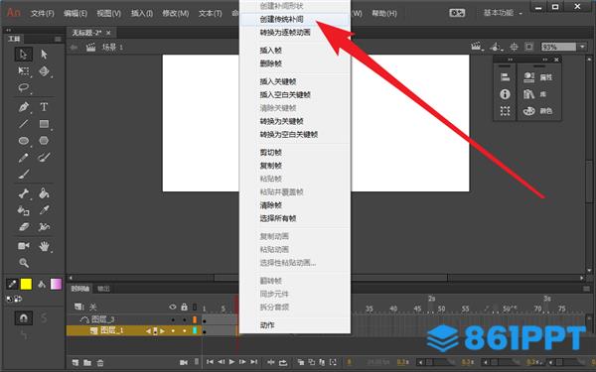The height and width of the screenshot is (372, 596).
Task: Toggle the clip content outside stage button
Action: 529,47
